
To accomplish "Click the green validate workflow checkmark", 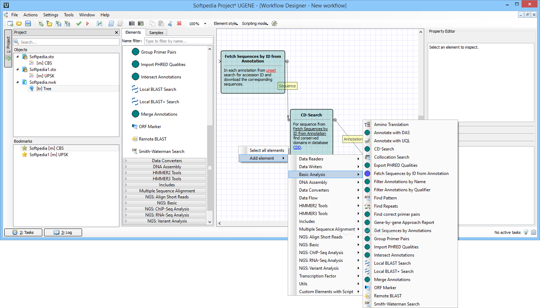I will click(79, 24).
